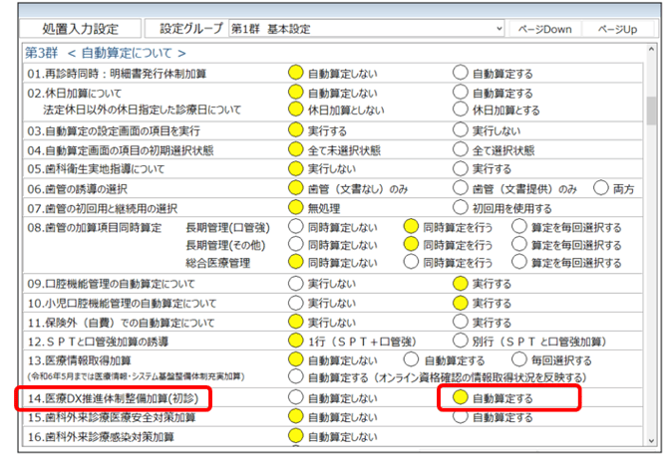The image size is (668, 459).
Task: Choose 算定を毎回選択する for 長期管理(口管強)
Action: tap(519, 227)
